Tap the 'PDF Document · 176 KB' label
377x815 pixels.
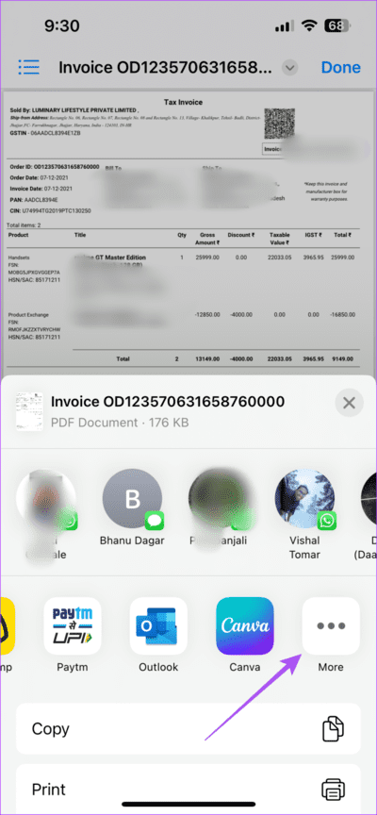click(x=120, y=423)
